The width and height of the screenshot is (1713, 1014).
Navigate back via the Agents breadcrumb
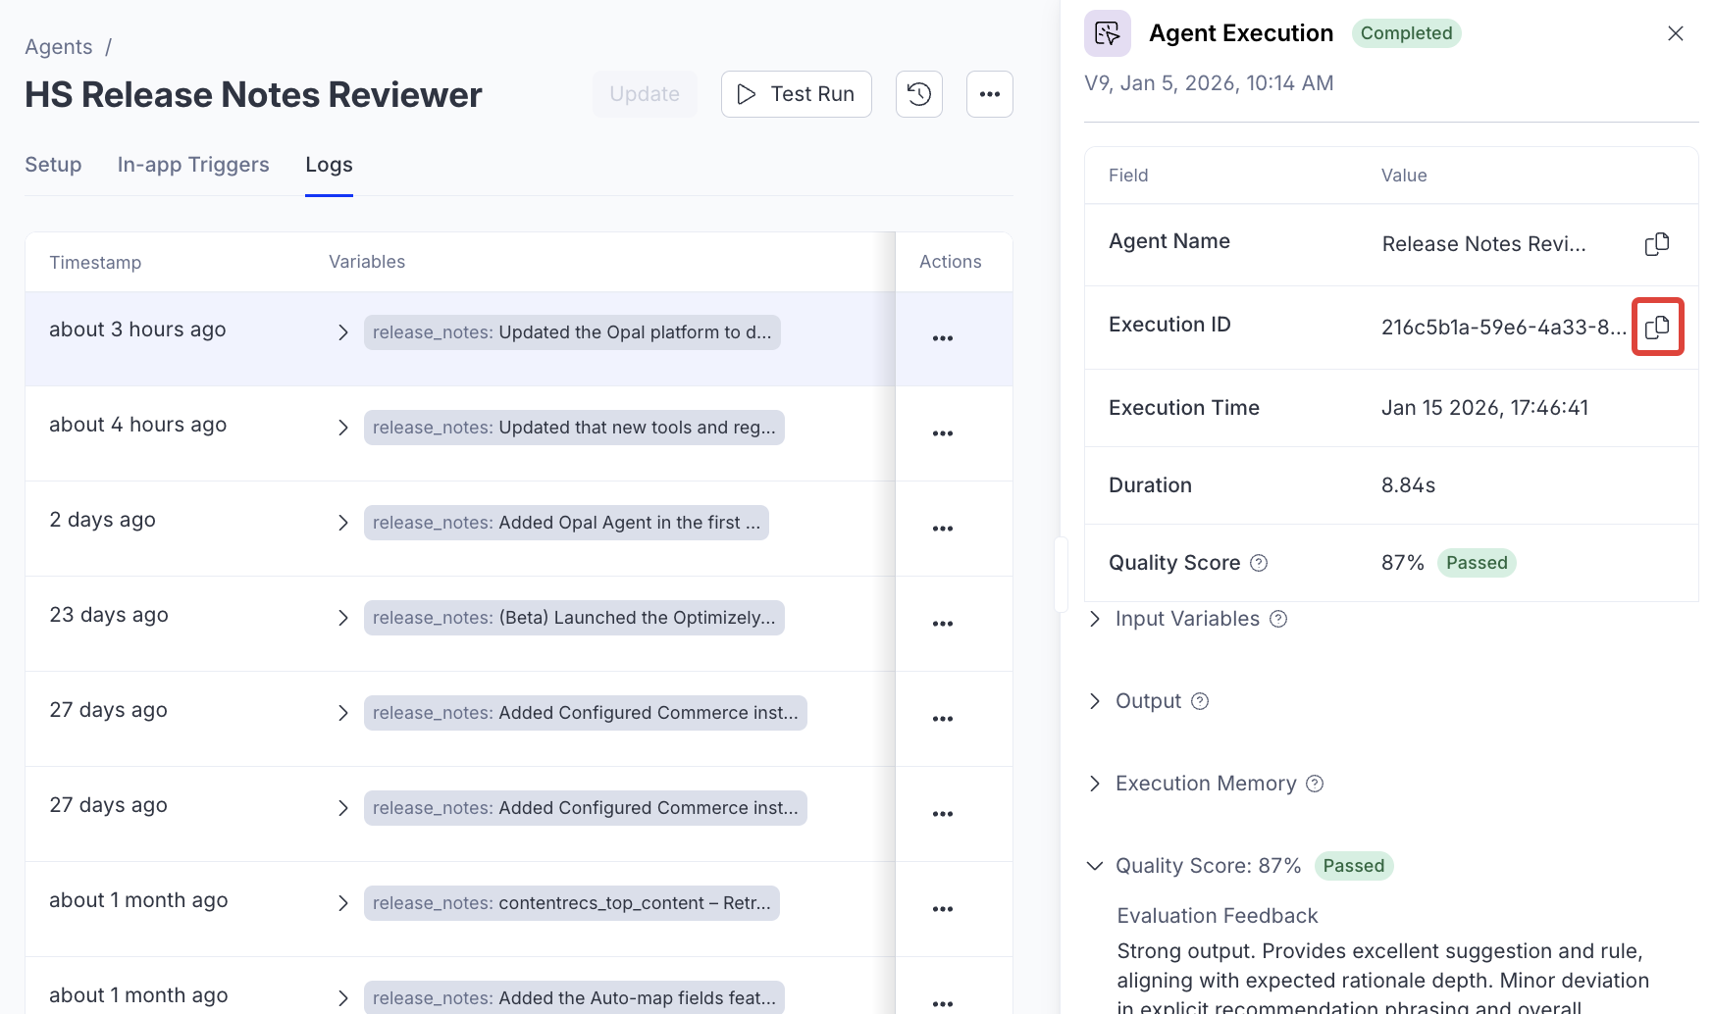pyautogui.click(x=58, y=46)
